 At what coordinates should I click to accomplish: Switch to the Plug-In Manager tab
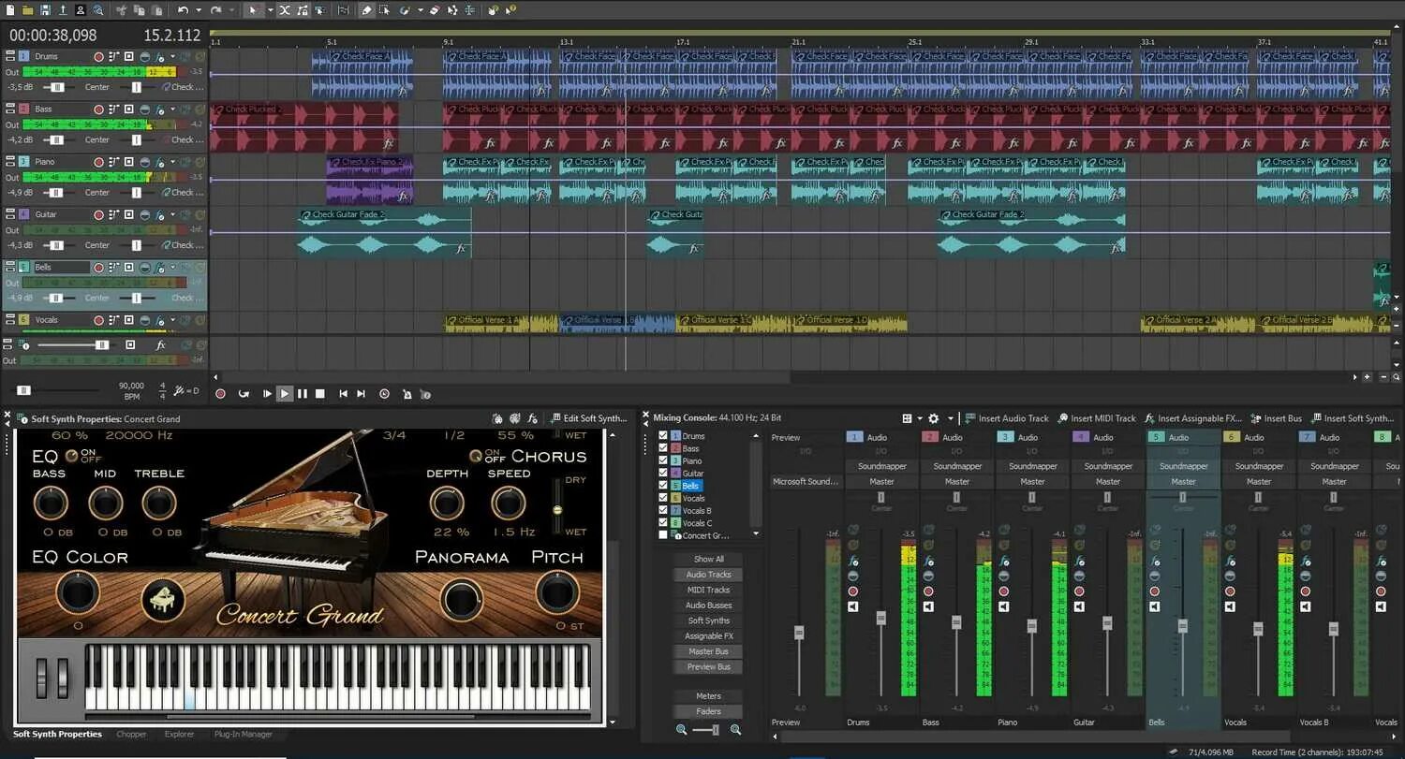coord(243,735)
